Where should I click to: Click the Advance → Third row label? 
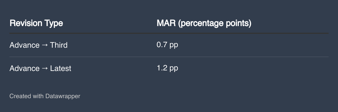(39, 45)
